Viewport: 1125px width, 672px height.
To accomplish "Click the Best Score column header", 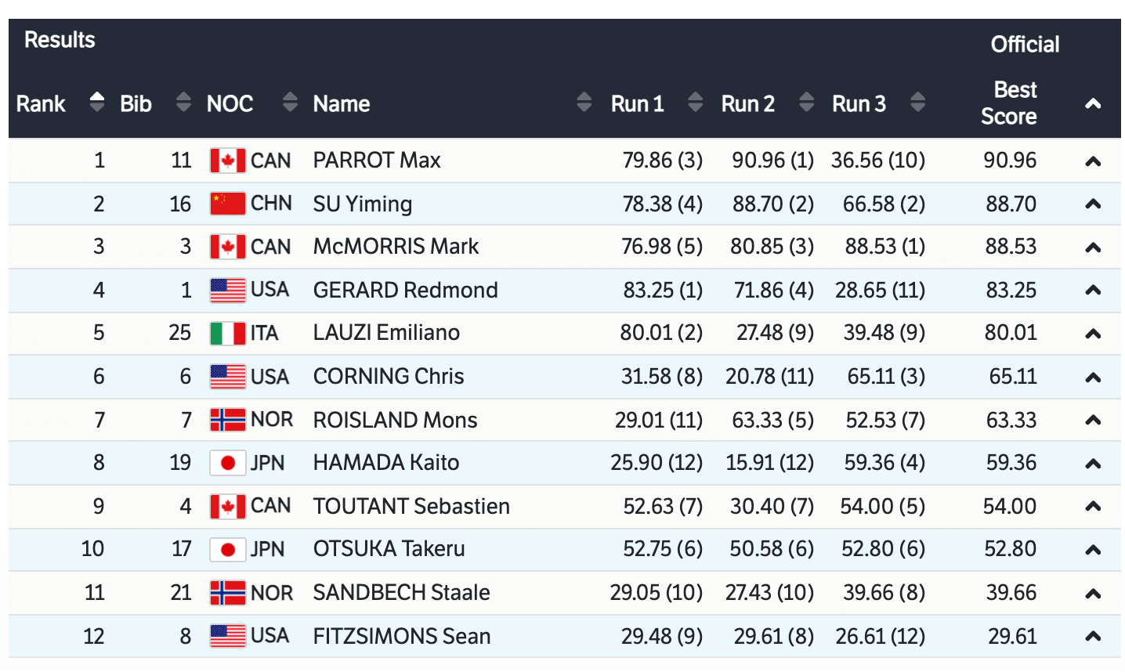I will [x=1009, y=103].
